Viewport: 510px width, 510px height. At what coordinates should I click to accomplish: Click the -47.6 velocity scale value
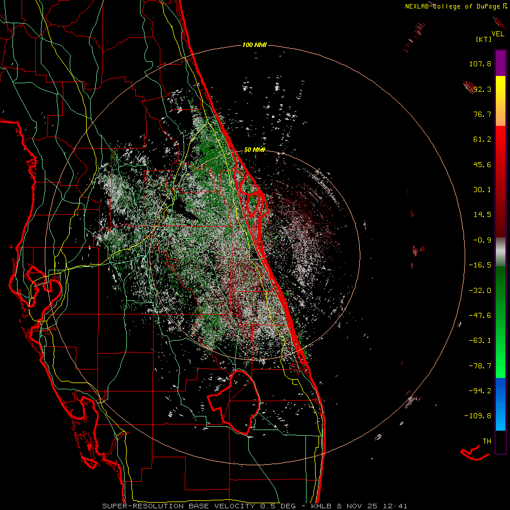(x=480, y=316)
